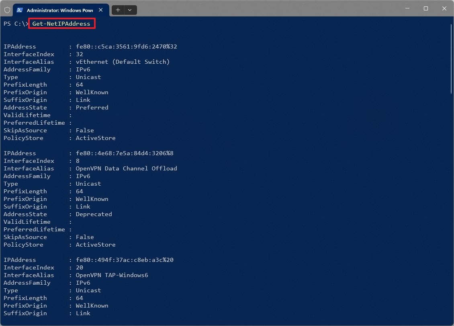This screenshot has width=454, height=326.
Task: Click the maximize icon in title bar
Action: tap(425, 8)
